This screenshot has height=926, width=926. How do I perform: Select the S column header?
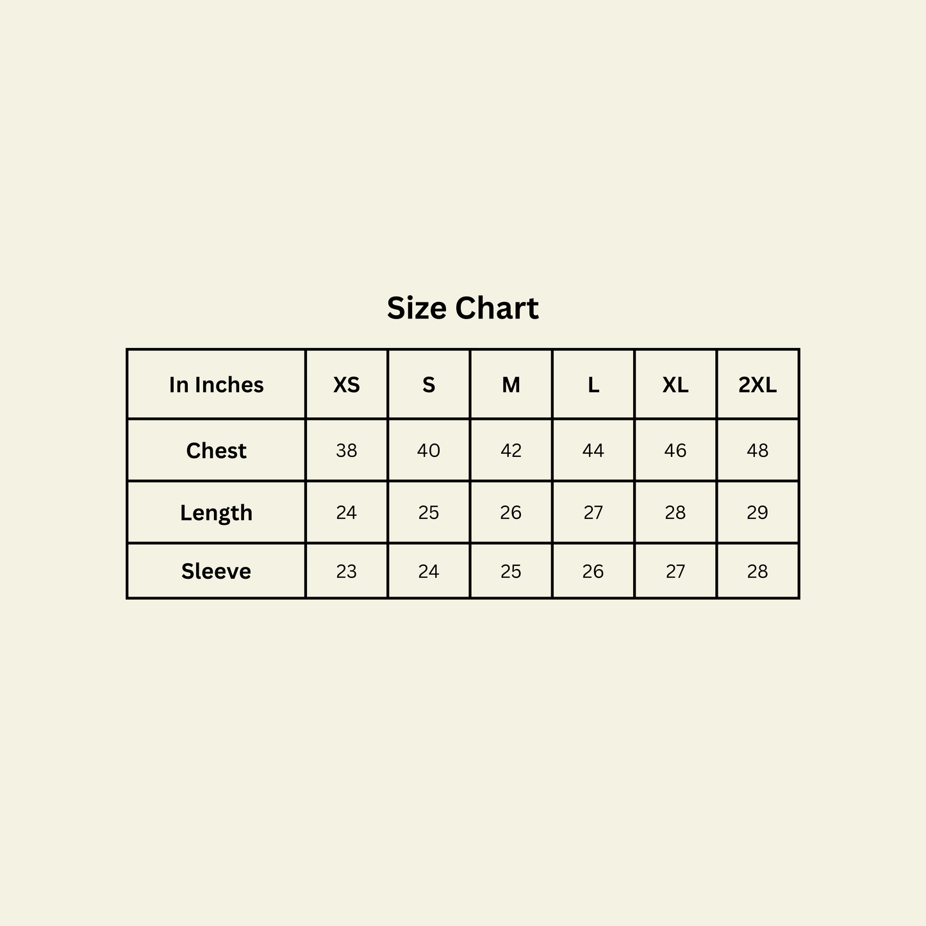tap(429, 384)
